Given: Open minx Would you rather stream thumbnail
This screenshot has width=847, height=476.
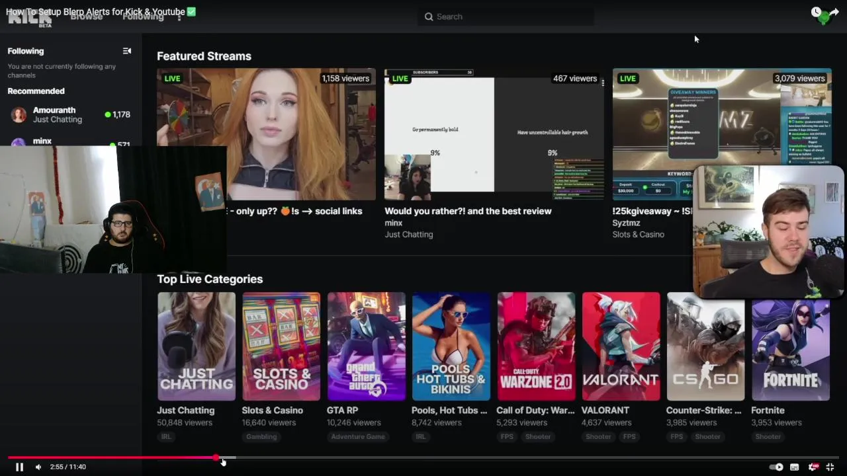Looking at the screenshot, I should pyautogui.click(x=494, y=134).
